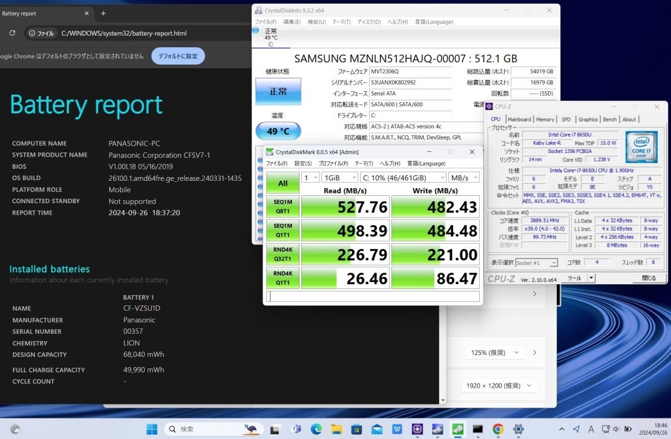This screenshot has height=439, width=671.
Task: Click the Intel Core i7 logo in CPU-Z
Action: tap(641, 147)
